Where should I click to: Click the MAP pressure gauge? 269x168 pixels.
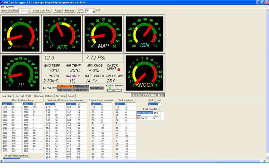pyautogui.click(x=103, y=33)
